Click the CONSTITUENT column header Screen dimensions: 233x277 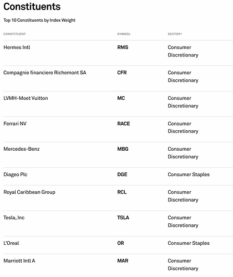(x=14, y=34)
